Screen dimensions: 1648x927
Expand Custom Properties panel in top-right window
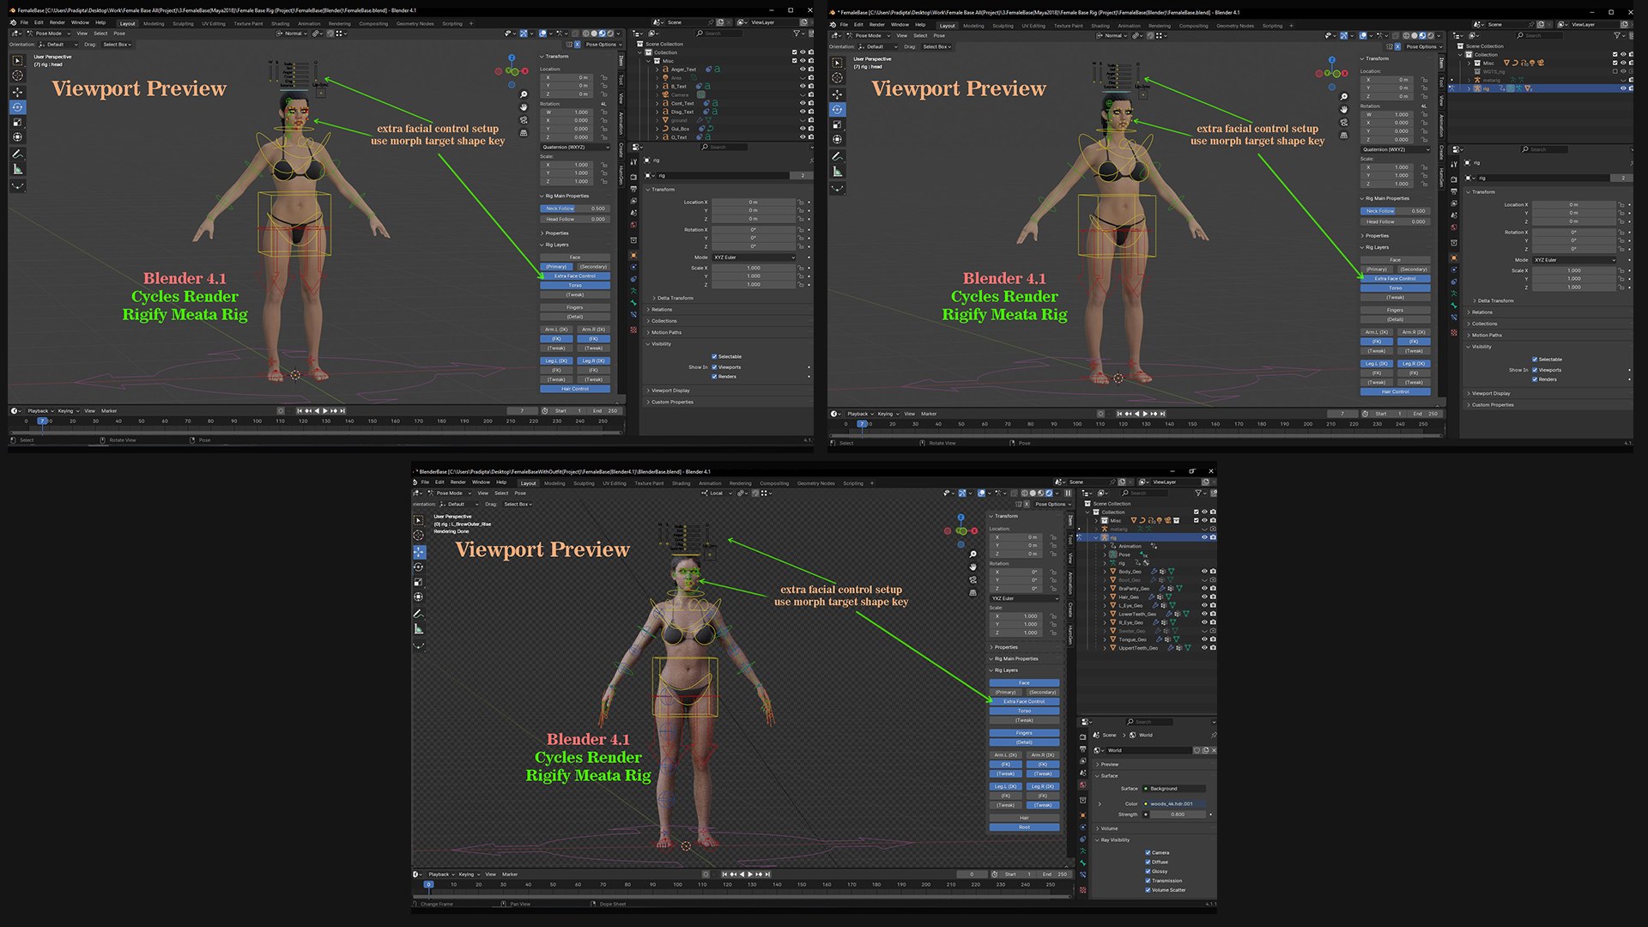tap(1491, 405)
